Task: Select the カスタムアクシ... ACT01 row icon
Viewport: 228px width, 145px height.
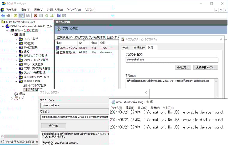Action: pyautogui.click(x=58, y=48)
